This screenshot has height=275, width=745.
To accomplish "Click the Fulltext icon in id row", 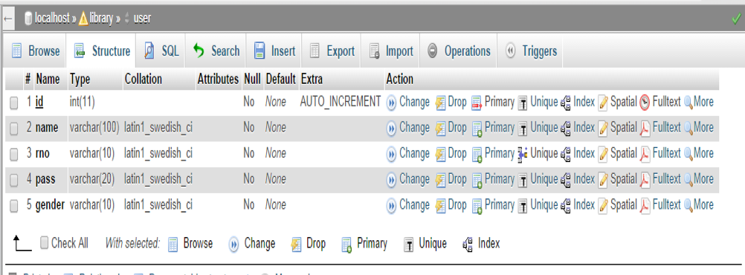I will pos(645,102).
